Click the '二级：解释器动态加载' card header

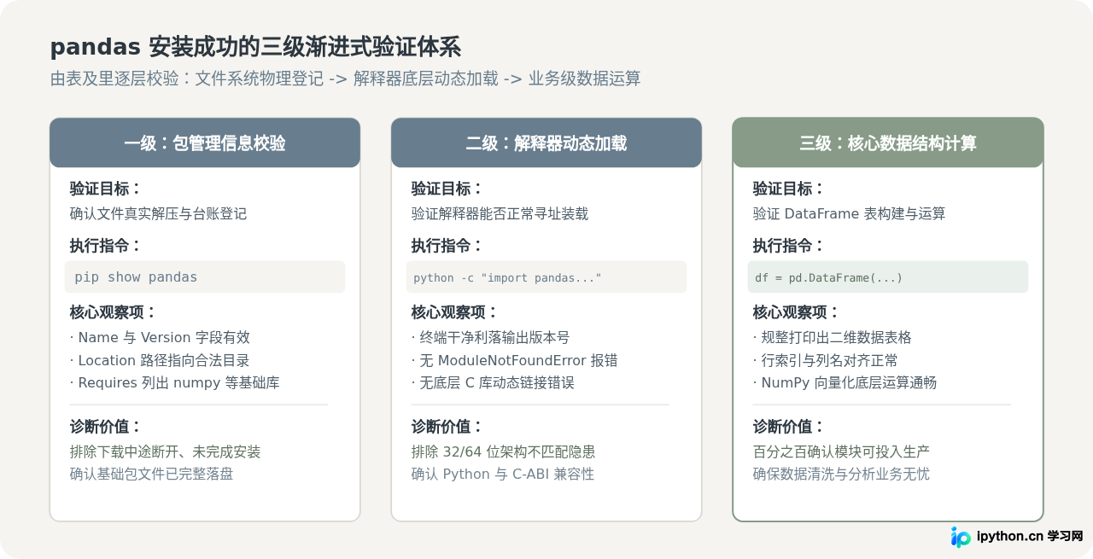point(546,143)
